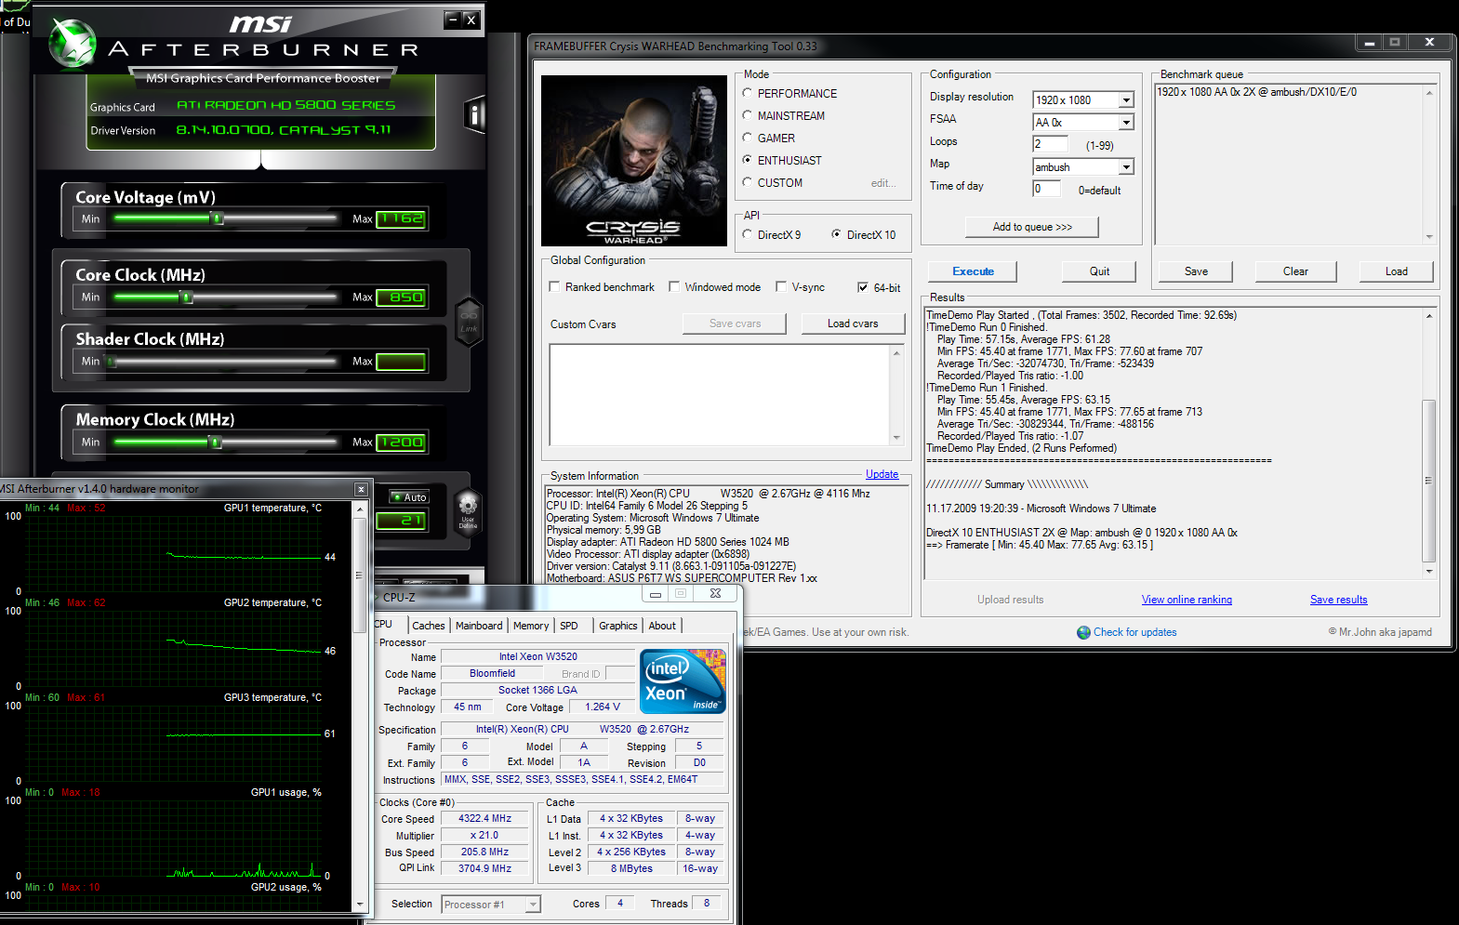The image size is (1459, 925).
Task: Click the Memory Clock slider handle
Action: [216, 443]
